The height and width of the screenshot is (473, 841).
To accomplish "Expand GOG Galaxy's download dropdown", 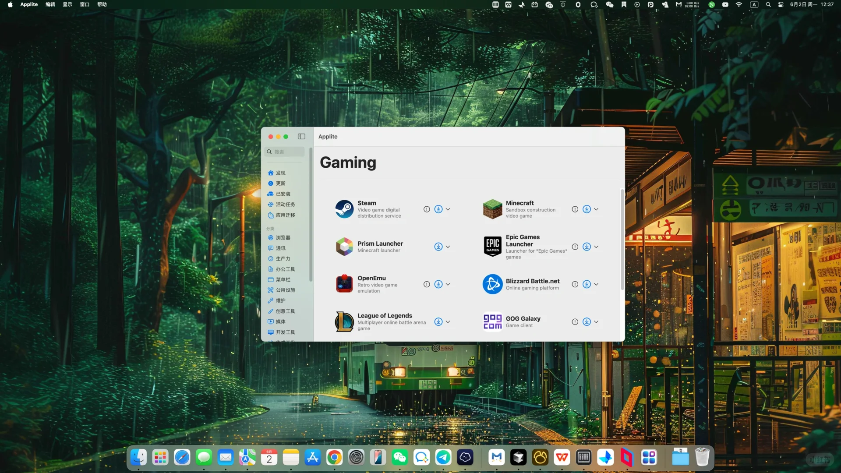I will click(x=596, y=321).
